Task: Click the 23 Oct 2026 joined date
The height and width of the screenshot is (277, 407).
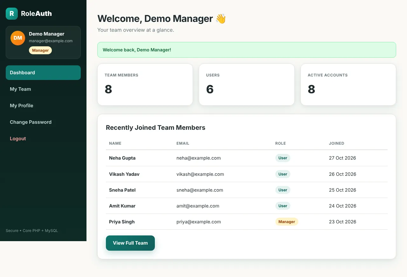Action: point(342,222)
